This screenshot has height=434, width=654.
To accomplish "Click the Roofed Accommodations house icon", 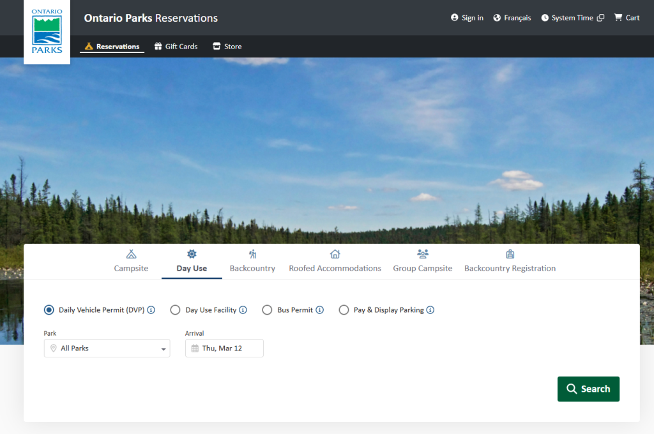I will click(335, 253).
